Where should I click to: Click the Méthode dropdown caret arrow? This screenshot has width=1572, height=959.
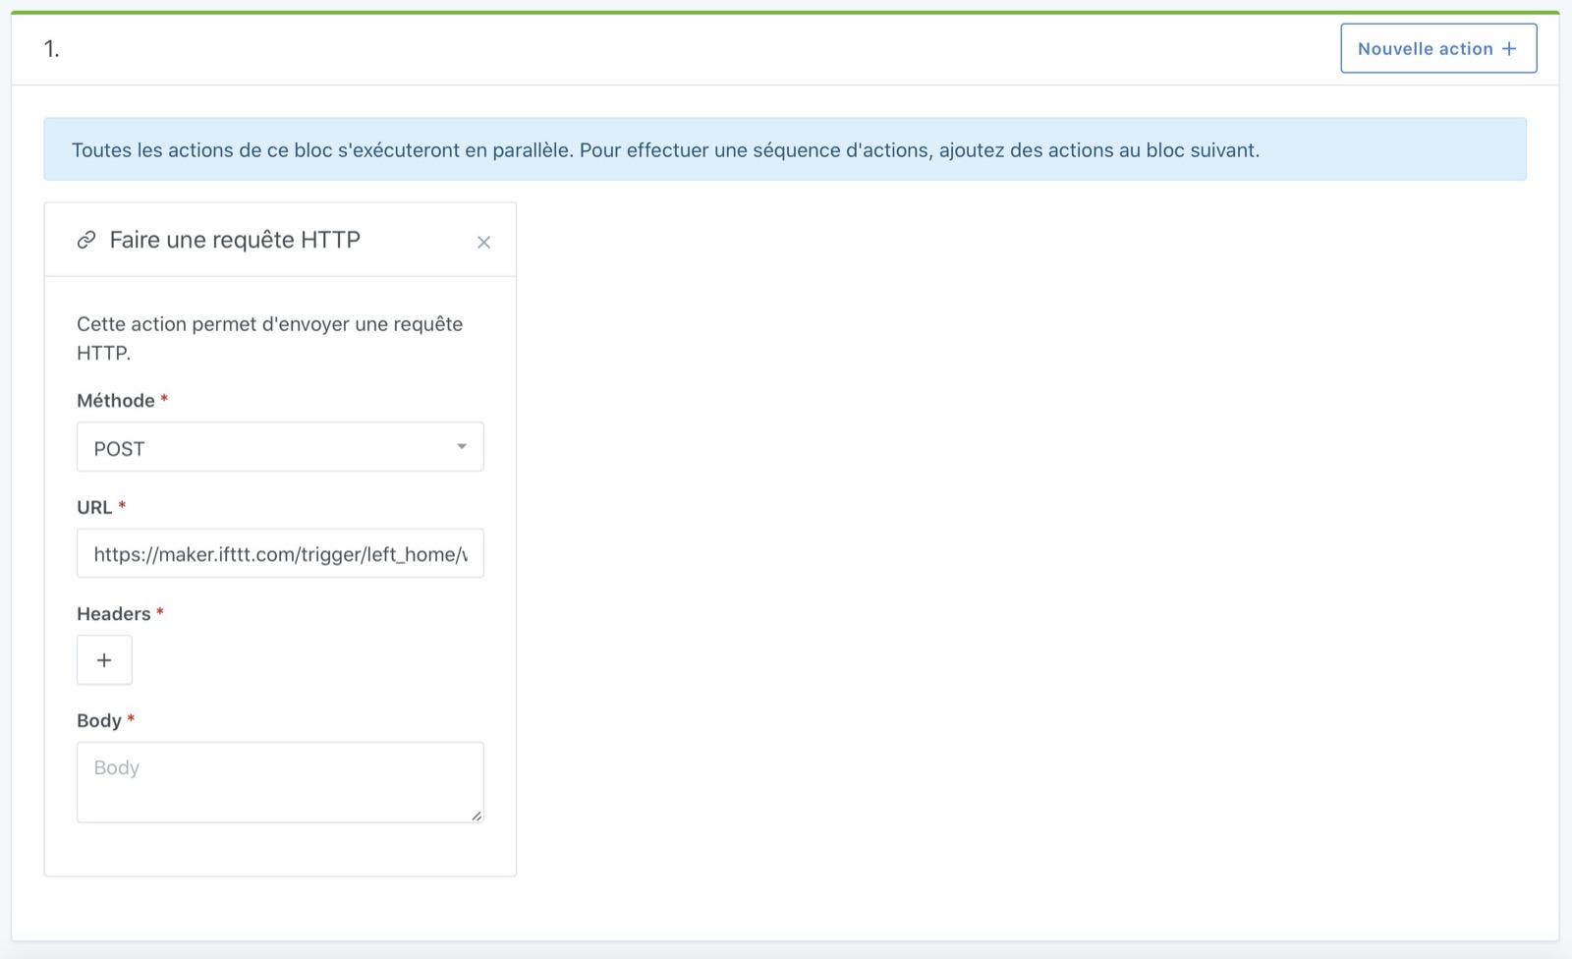pyautogui.click(x=462, y=447)
